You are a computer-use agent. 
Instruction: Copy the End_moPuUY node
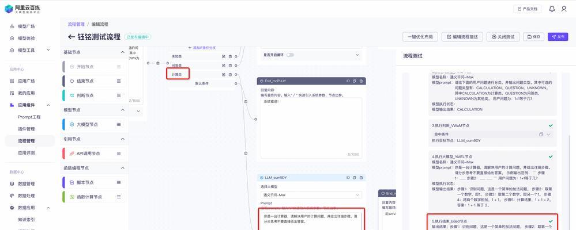point(355,81)
